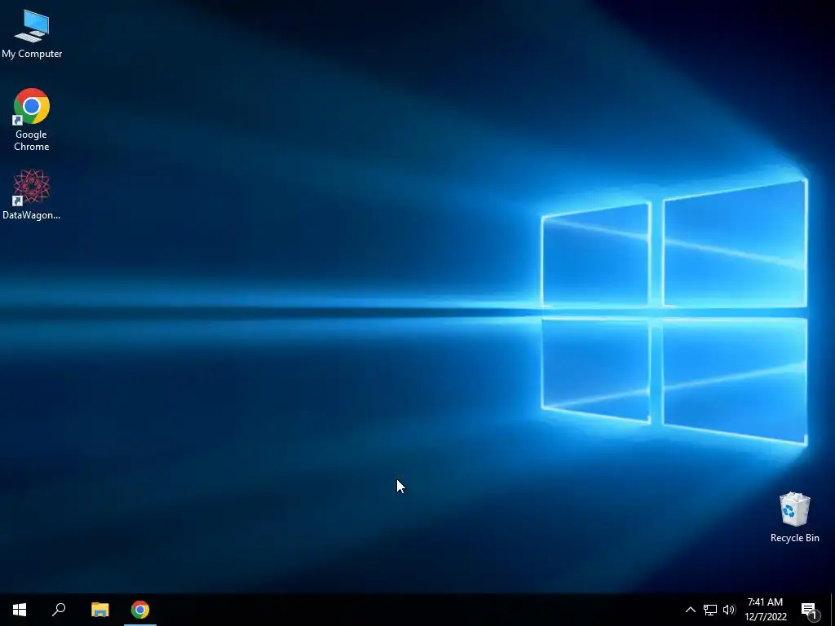Select the DataWagon desktop shortcut
Screen dimensions: 835x626
point(32,194)
